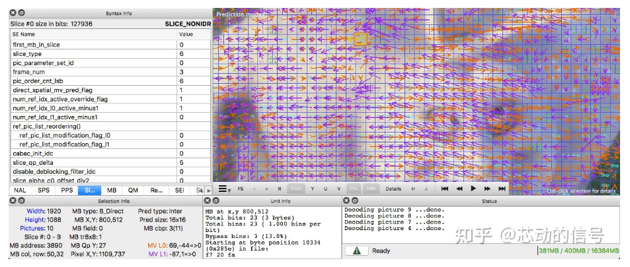This screenshot has height=267, width=630.
Task: Step back one picture
Action: pyautogui.click(x=459, y=189)
